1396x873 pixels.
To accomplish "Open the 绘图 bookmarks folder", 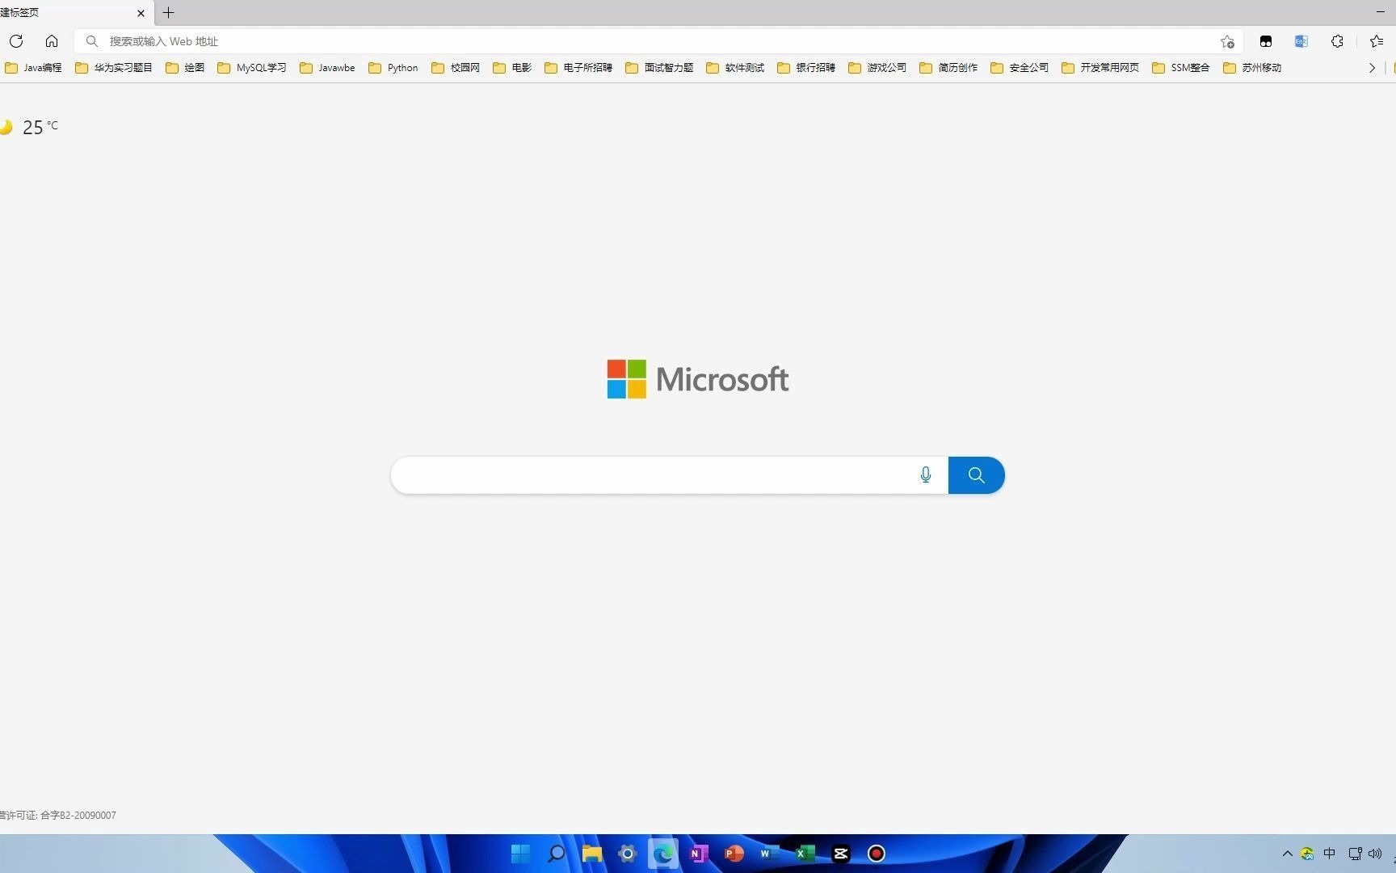I will point(185,68).
